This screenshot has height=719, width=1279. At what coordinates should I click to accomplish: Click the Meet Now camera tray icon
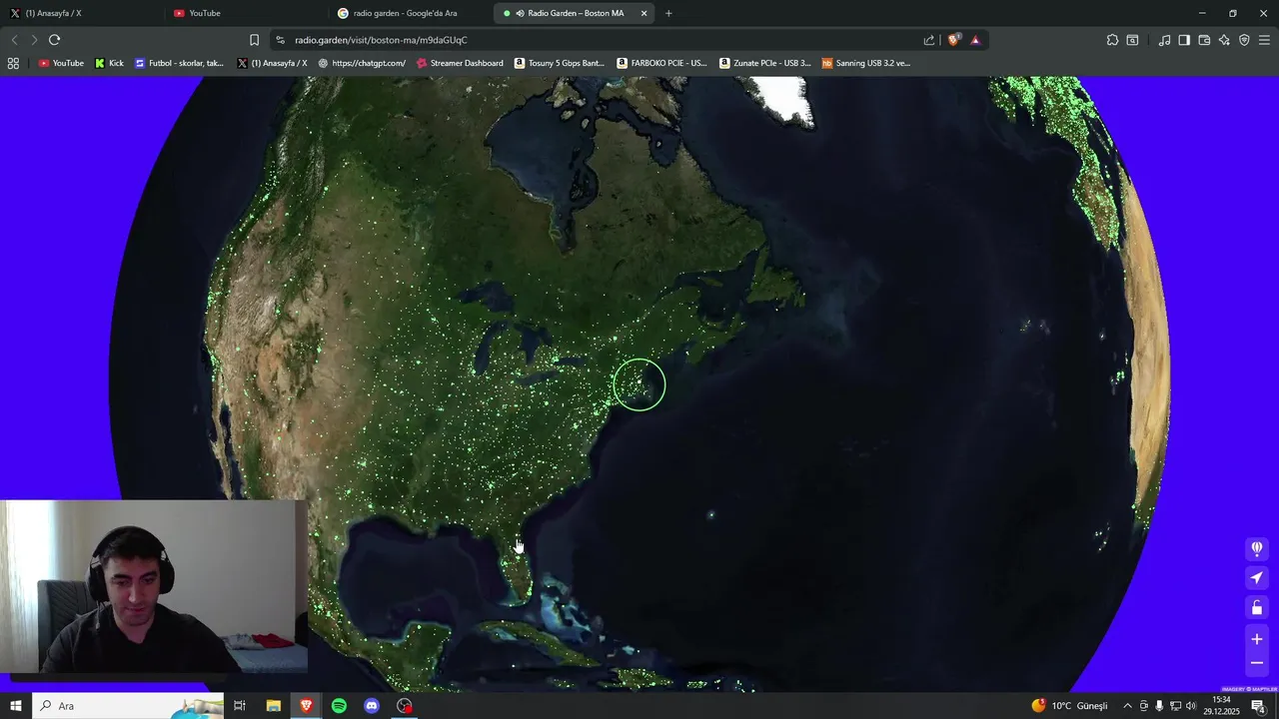(1144, 706)
